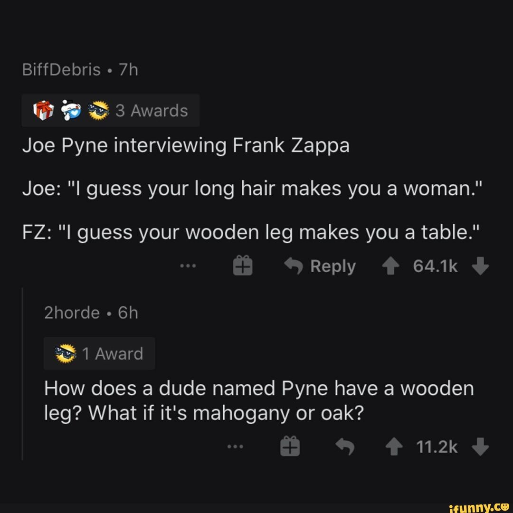Tap the reply arrow under 2horde's comment
513x513 pixels.
345,446
